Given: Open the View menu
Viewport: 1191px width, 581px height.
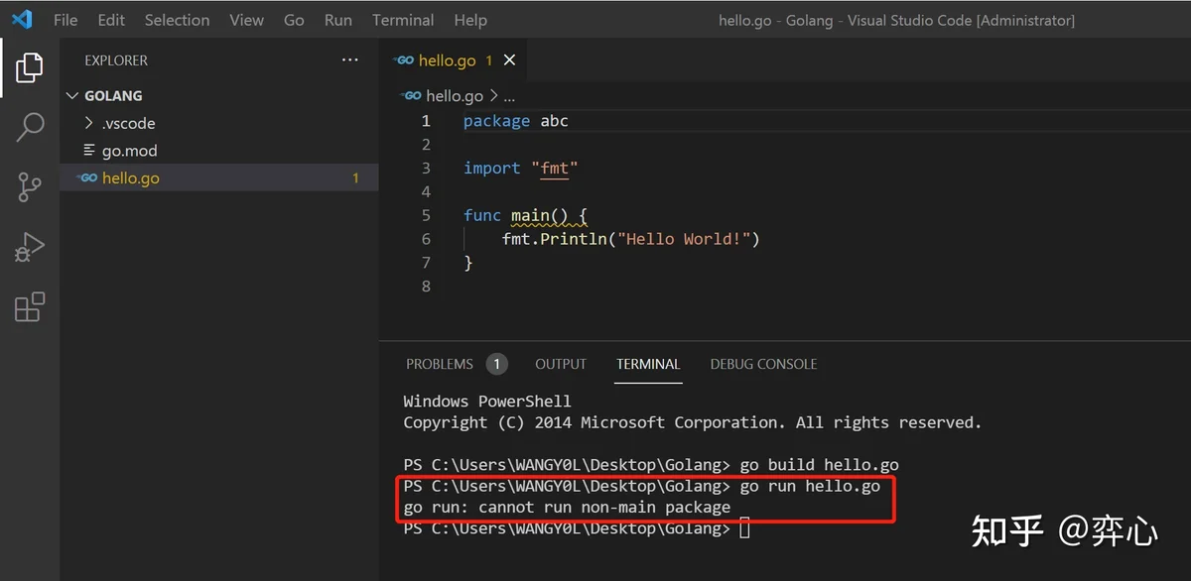Looking at the screenshot, I should 246,20.
